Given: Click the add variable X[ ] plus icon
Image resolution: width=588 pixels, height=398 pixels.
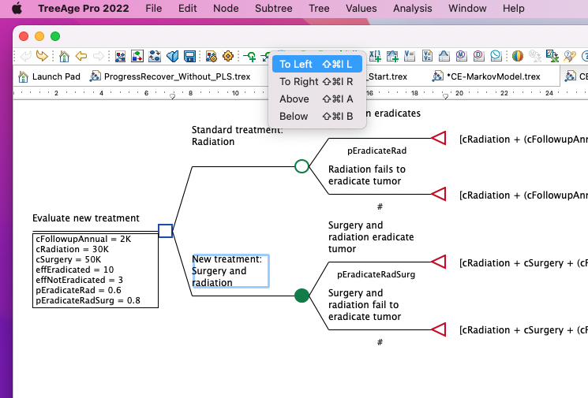Looking at the screenshot, I should point(375,56).
